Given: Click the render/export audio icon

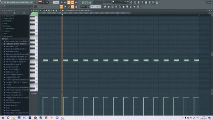Looking at the screenshot, I should pos(149,2).
